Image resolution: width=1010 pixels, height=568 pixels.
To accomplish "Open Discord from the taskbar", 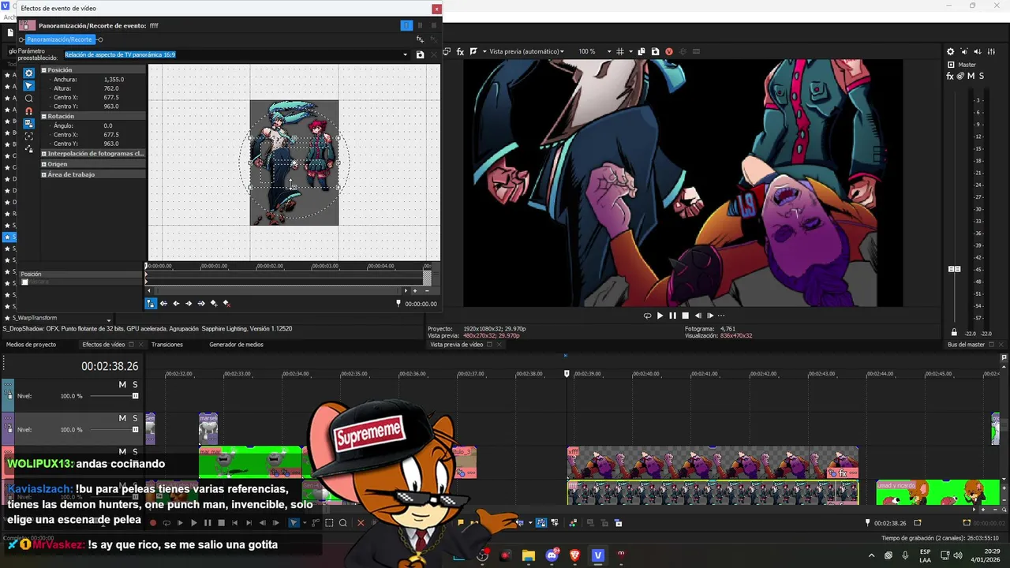I will click(x=552, y=555).
